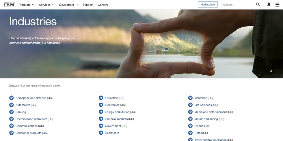The height and width of the screenshot is (141, 283).
Task: Click arrow icon beside Metals and mining
Action: point(190,119)
